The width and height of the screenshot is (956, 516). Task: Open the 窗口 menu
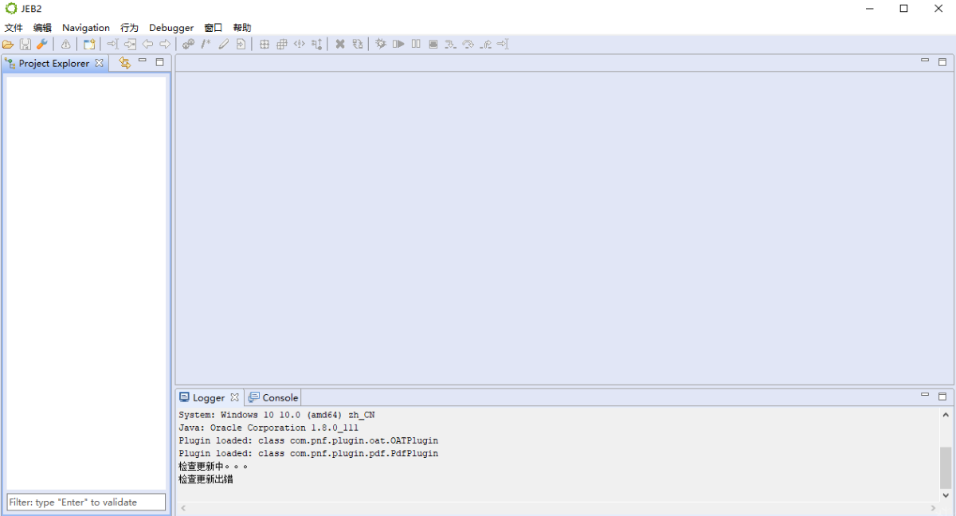(214, 28)
